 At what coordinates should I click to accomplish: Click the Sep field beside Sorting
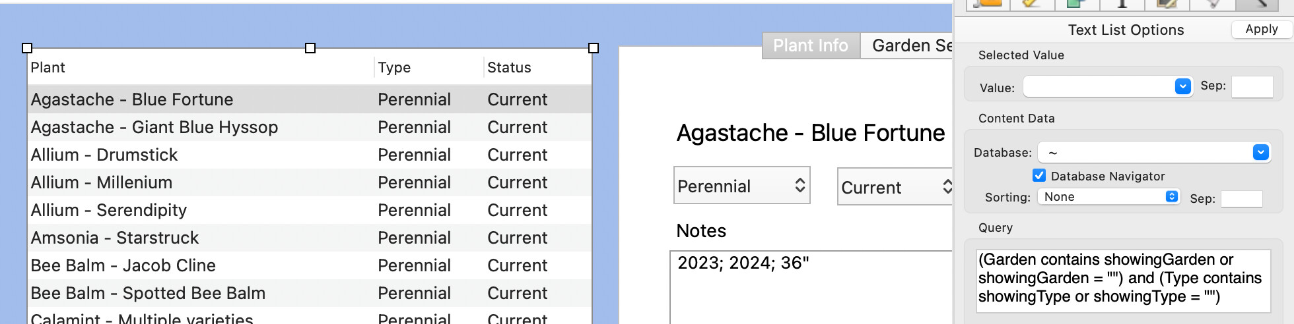coord(1241,198)
